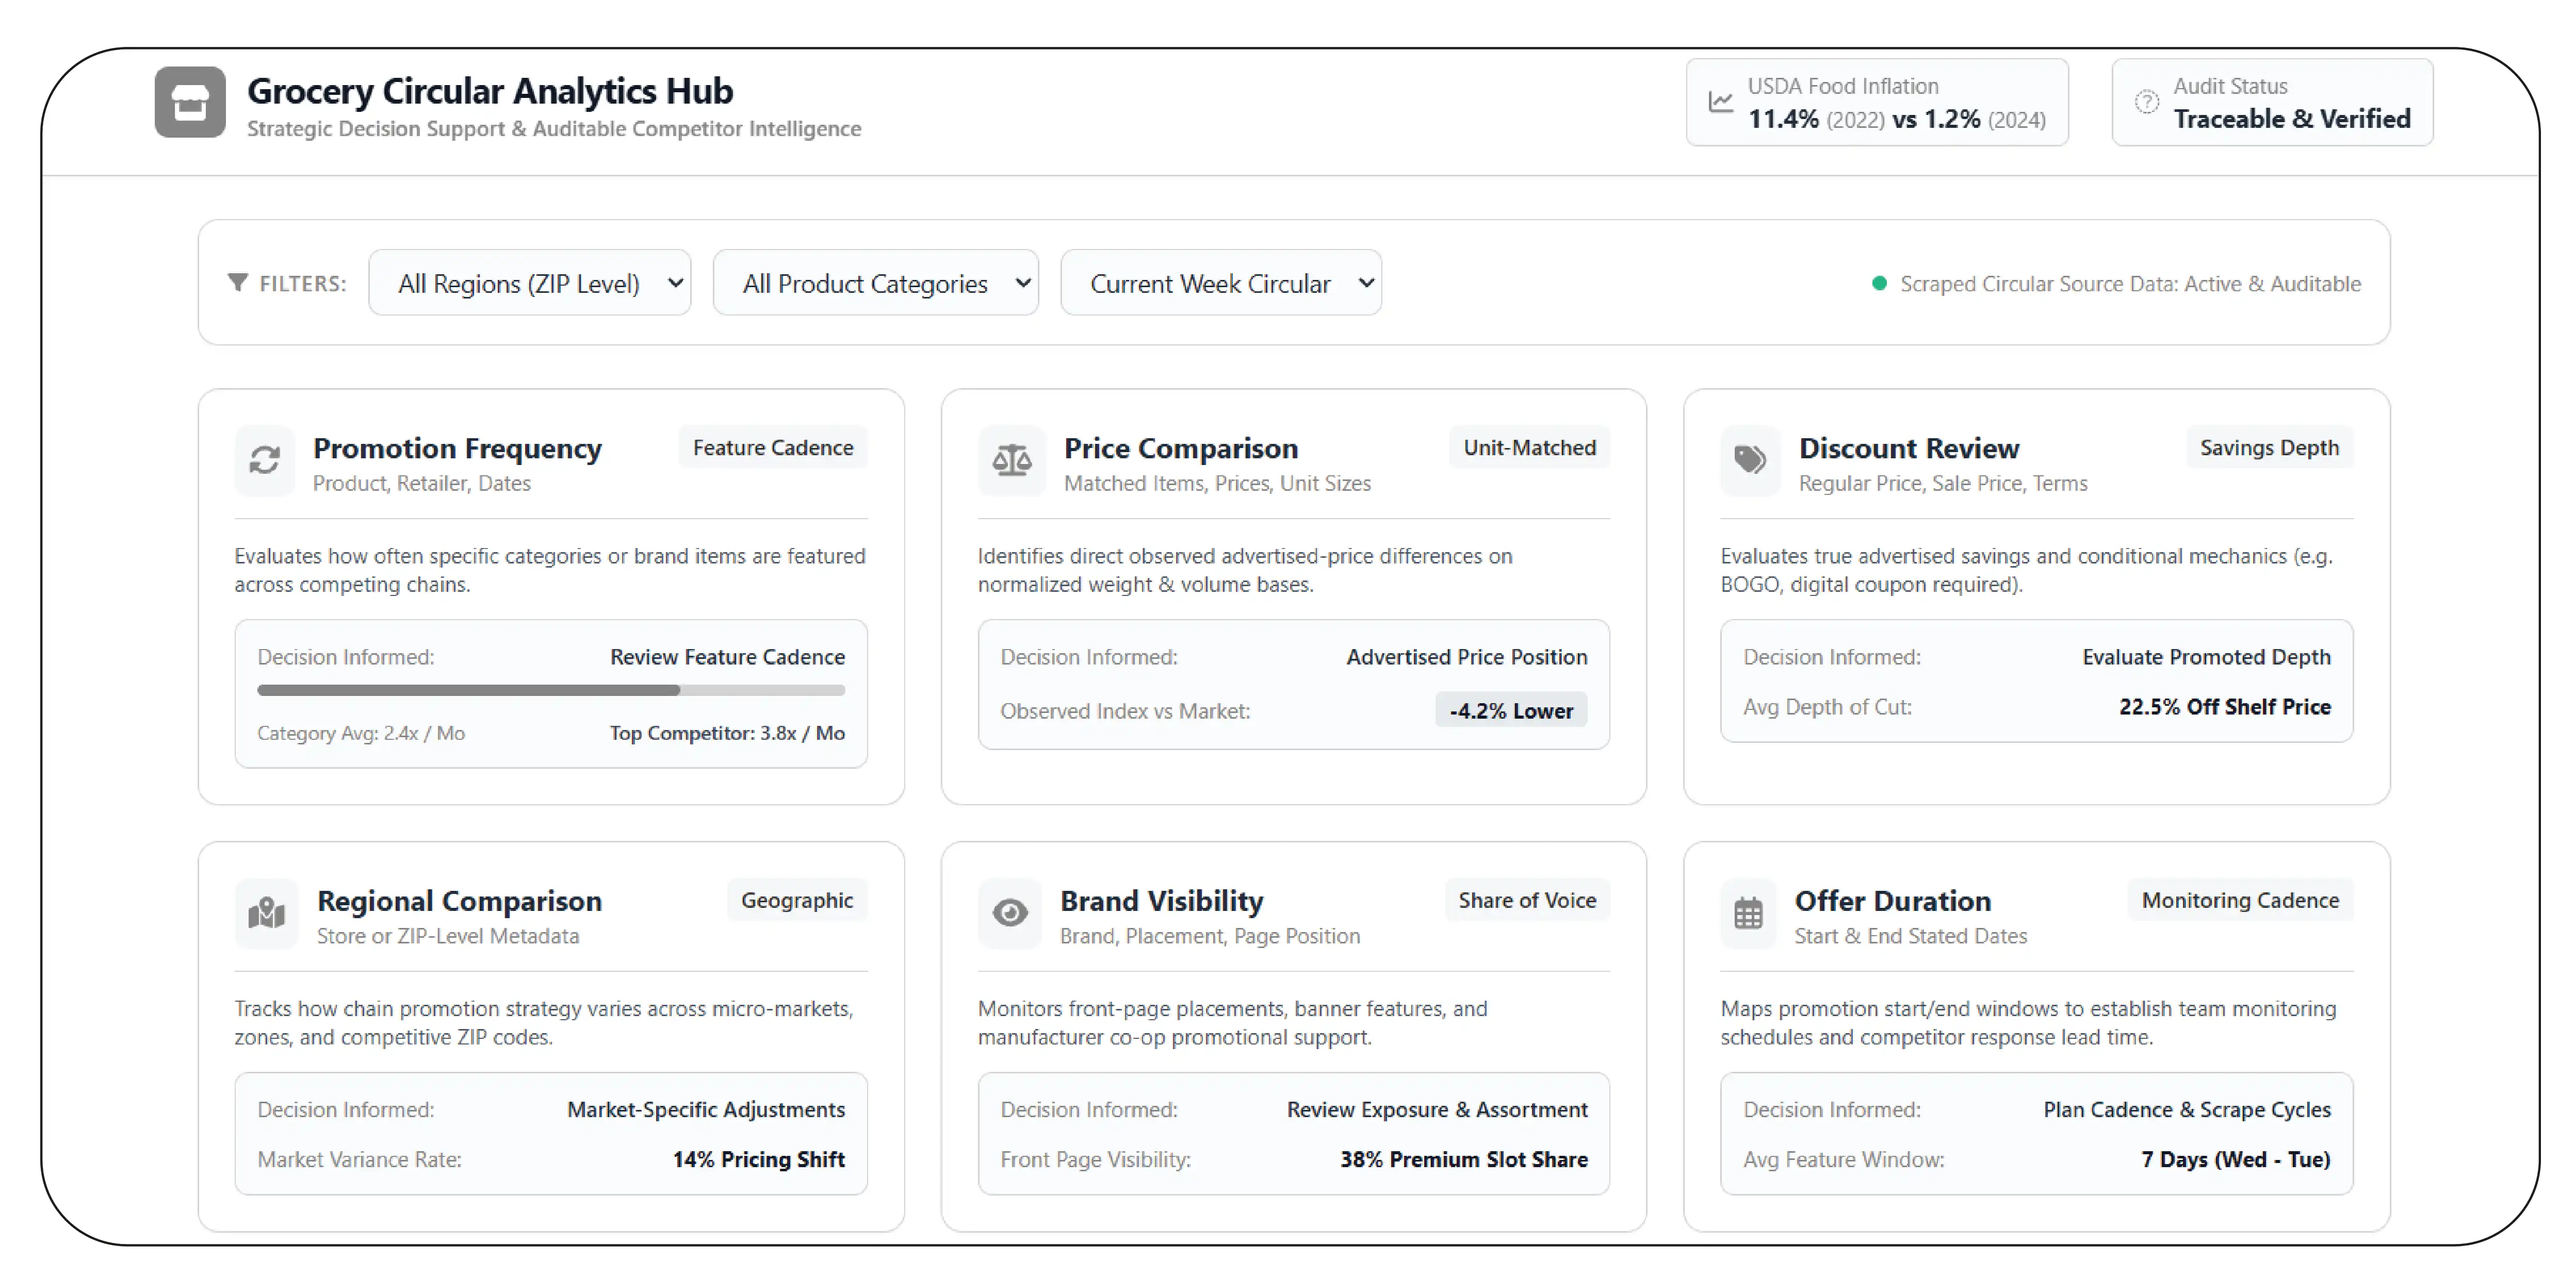Click the 22.5% Off Shelf Price value

(2225, 706)
